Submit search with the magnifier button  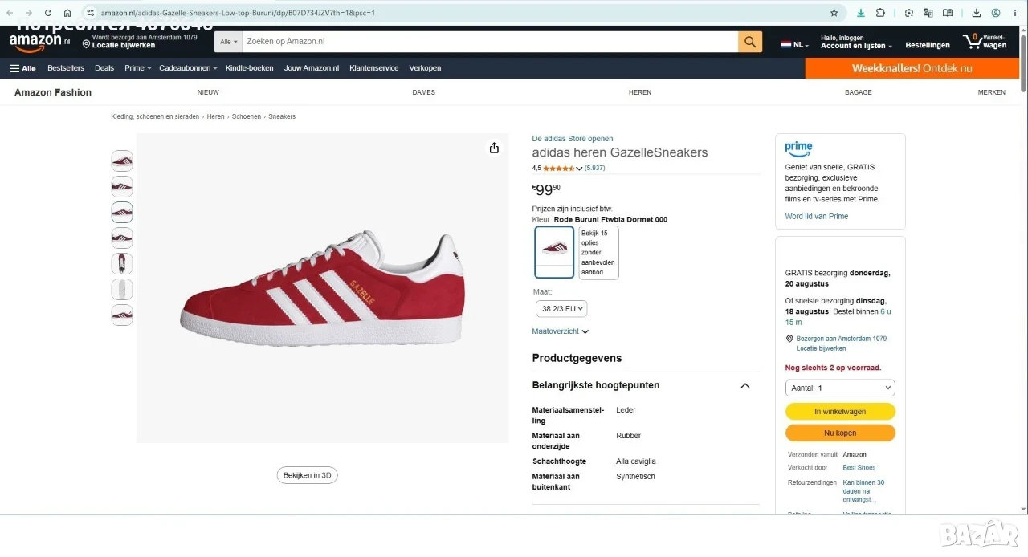coord(750,42)
